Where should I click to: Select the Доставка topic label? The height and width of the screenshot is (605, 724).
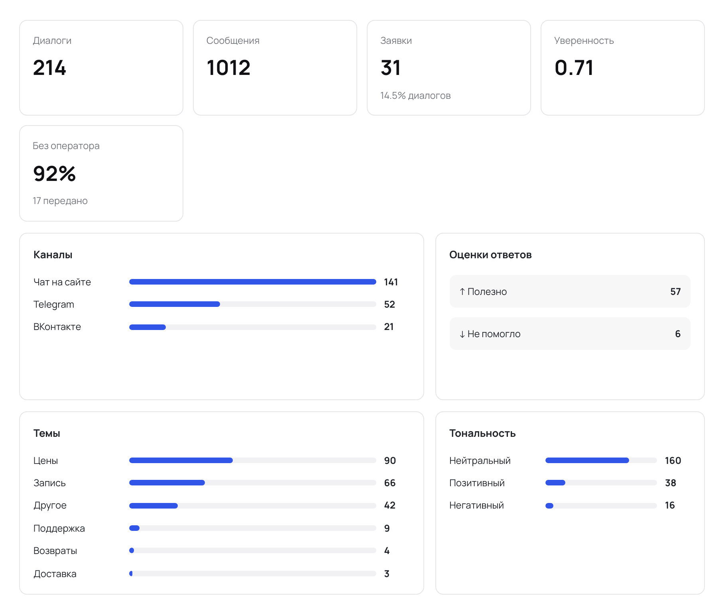55,574
